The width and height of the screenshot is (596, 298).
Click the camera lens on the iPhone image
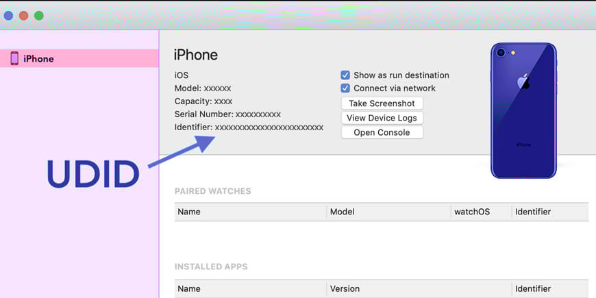click(x=501, y=53)
